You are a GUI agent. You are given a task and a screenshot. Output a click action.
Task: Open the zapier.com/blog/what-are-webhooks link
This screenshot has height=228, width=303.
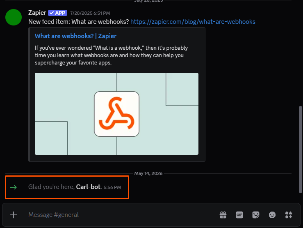click(193, 22)
